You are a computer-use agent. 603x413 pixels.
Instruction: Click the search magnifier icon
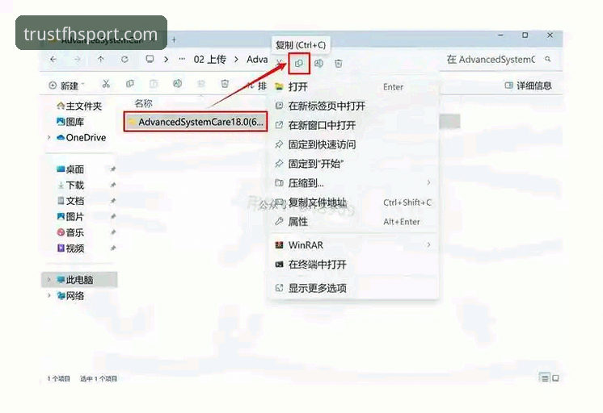click(547, 60)
